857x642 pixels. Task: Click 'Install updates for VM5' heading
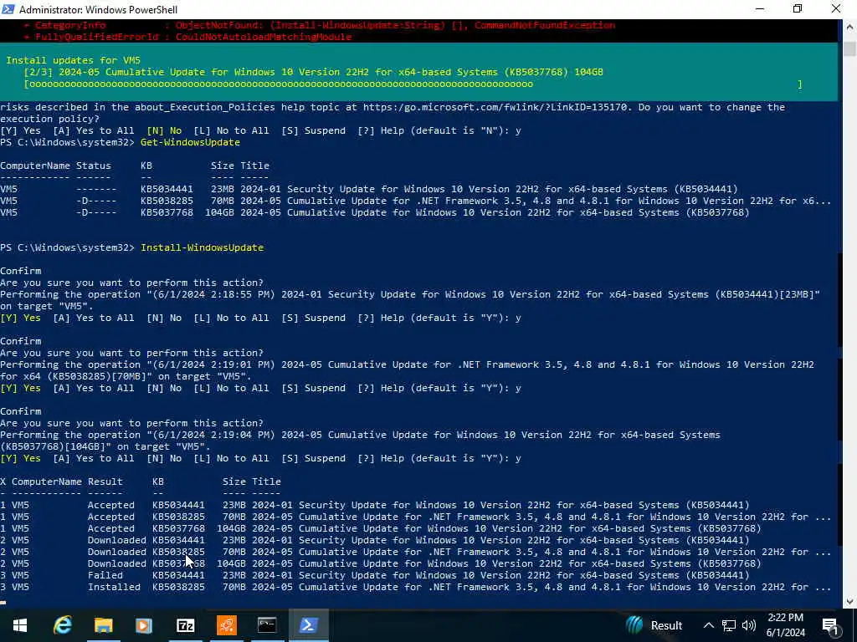pos(74,60)
